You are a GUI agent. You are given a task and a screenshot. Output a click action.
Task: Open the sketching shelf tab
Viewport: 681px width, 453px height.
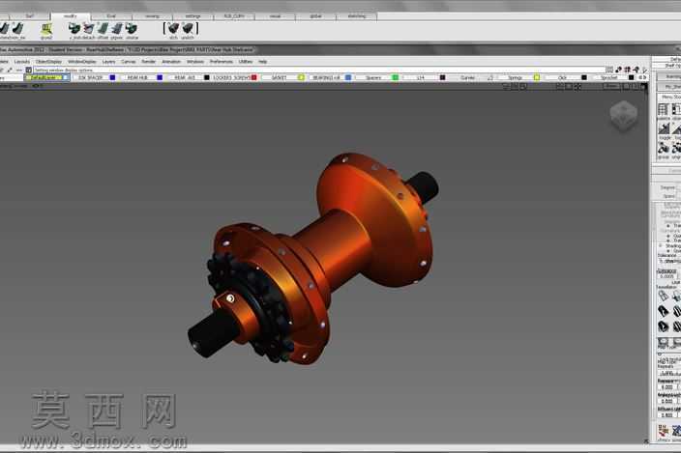[357, 16]
